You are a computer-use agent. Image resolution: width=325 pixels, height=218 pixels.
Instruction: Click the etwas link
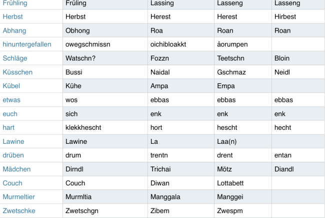(x=11, y=100)
